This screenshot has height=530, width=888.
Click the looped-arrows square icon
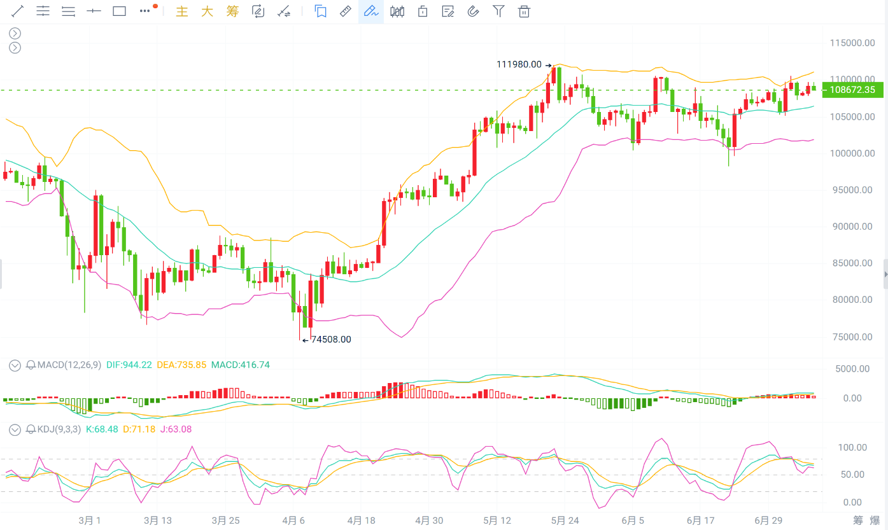(x=258, y=11)
